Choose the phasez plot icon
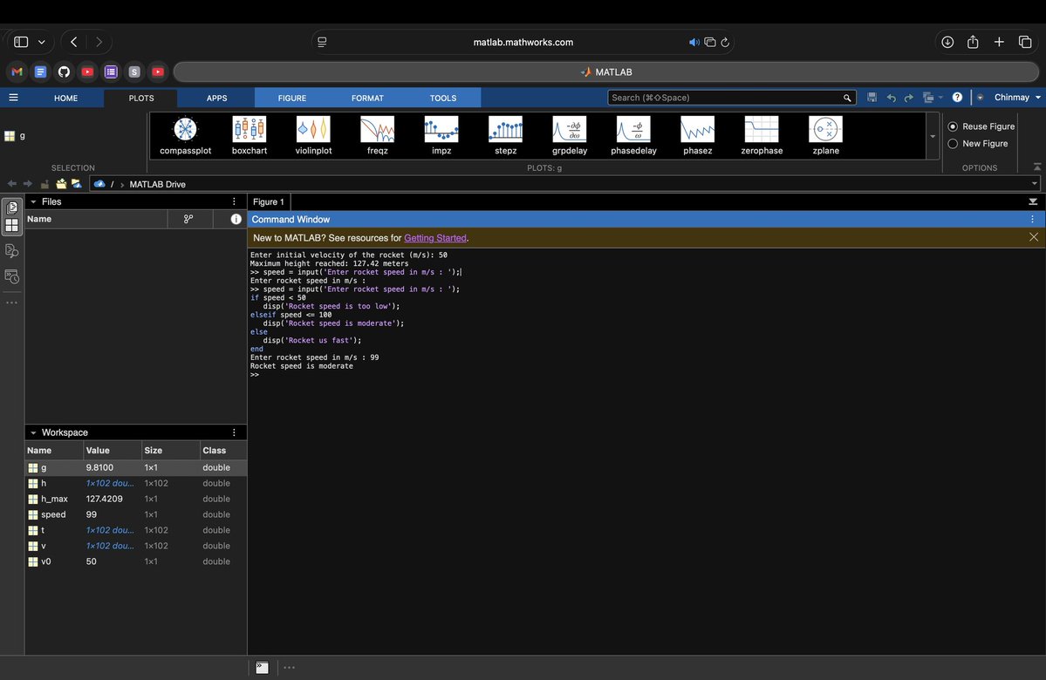 click(x=698, y=135)
